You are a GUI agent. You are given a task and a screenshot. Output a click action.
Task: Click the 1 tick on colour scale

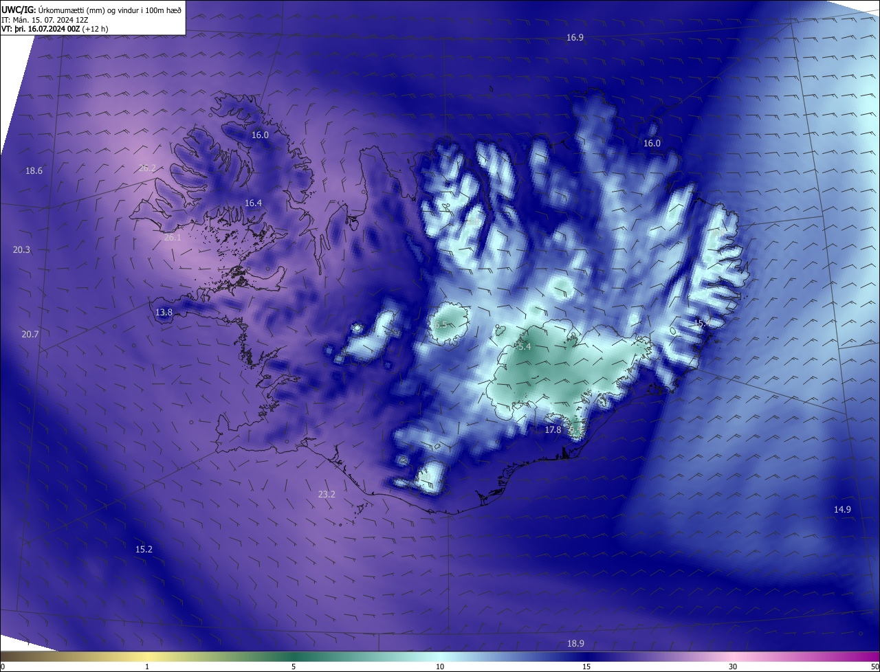coord(147,667)
